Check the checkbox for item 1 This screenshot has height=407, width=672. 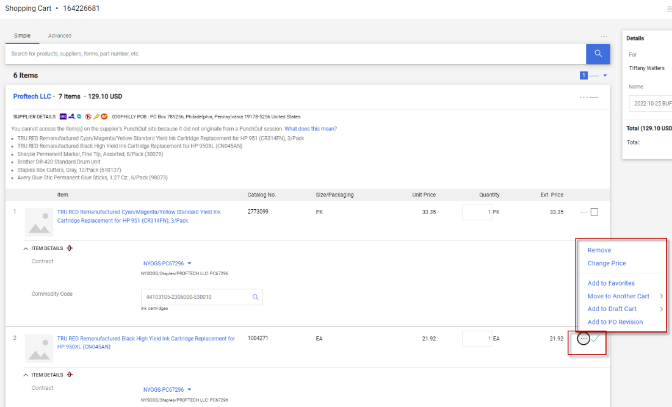594,212
